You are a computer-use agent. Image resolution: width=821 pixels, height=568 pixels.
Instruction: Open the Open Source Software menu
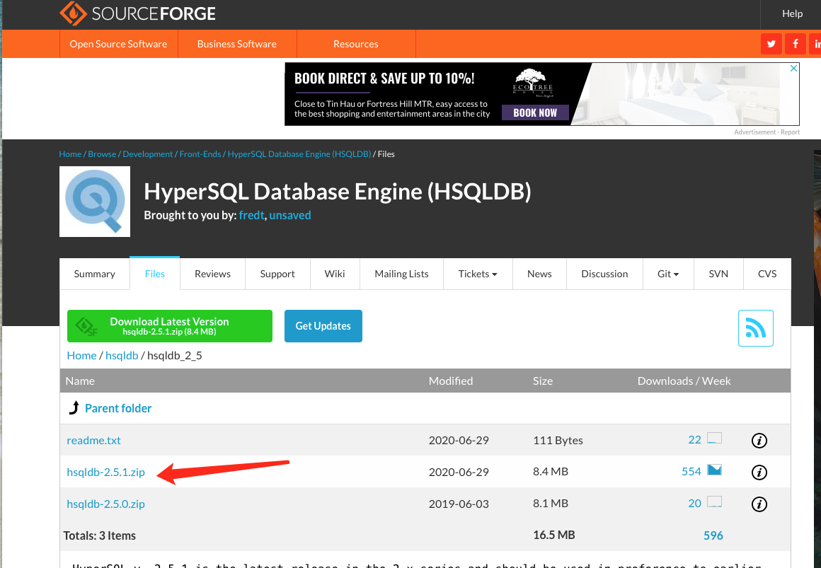pyautogui.click(x=118, y=44)
